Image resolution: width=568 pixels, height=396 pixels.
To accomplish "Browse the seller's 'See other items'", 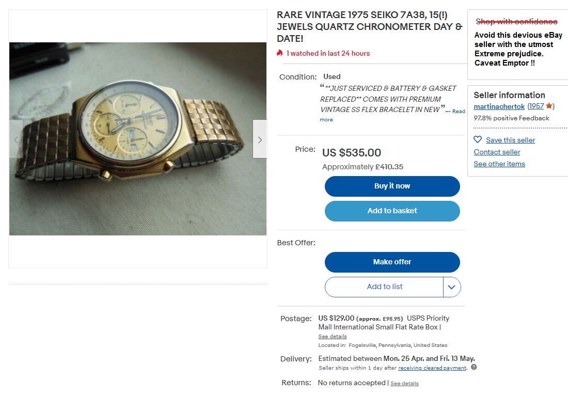I will point(499,164).
